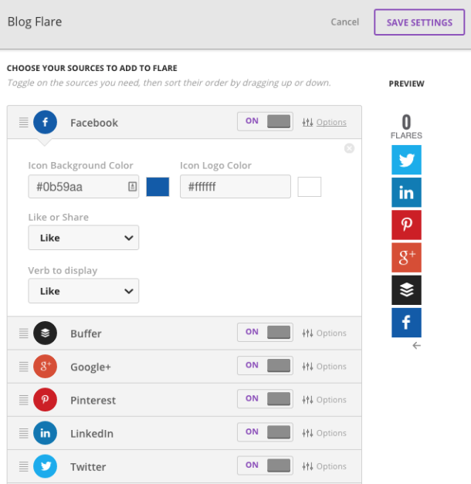471x484 pixels.
Task: Click the Blog Flare page title
Action: click(x=35, y=22)
